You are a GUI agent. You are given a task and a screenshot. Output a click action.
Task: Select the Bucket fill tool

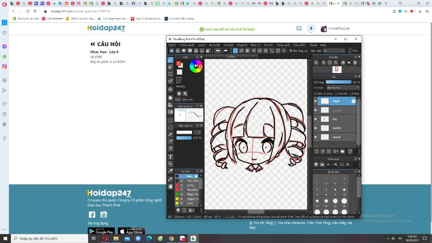tap(170, 105)
